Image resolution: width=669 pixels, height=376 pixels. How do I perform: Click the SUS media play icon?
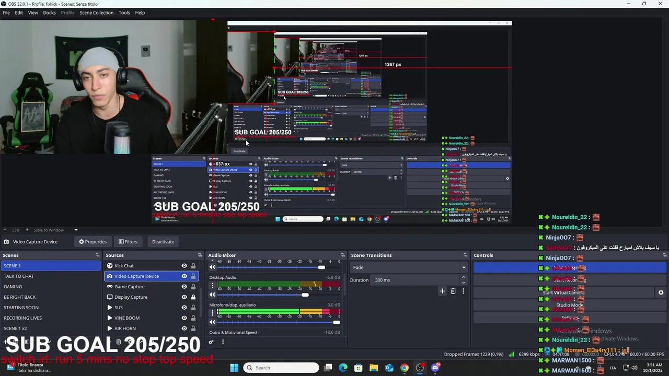click(x=110, y=308)
